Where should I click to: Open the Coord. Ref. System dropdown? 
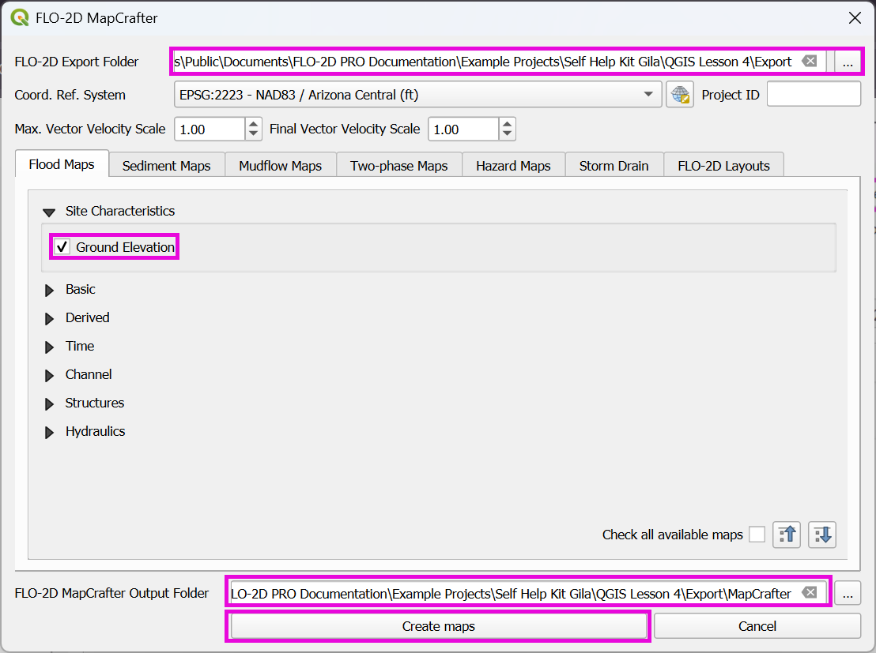648,95
